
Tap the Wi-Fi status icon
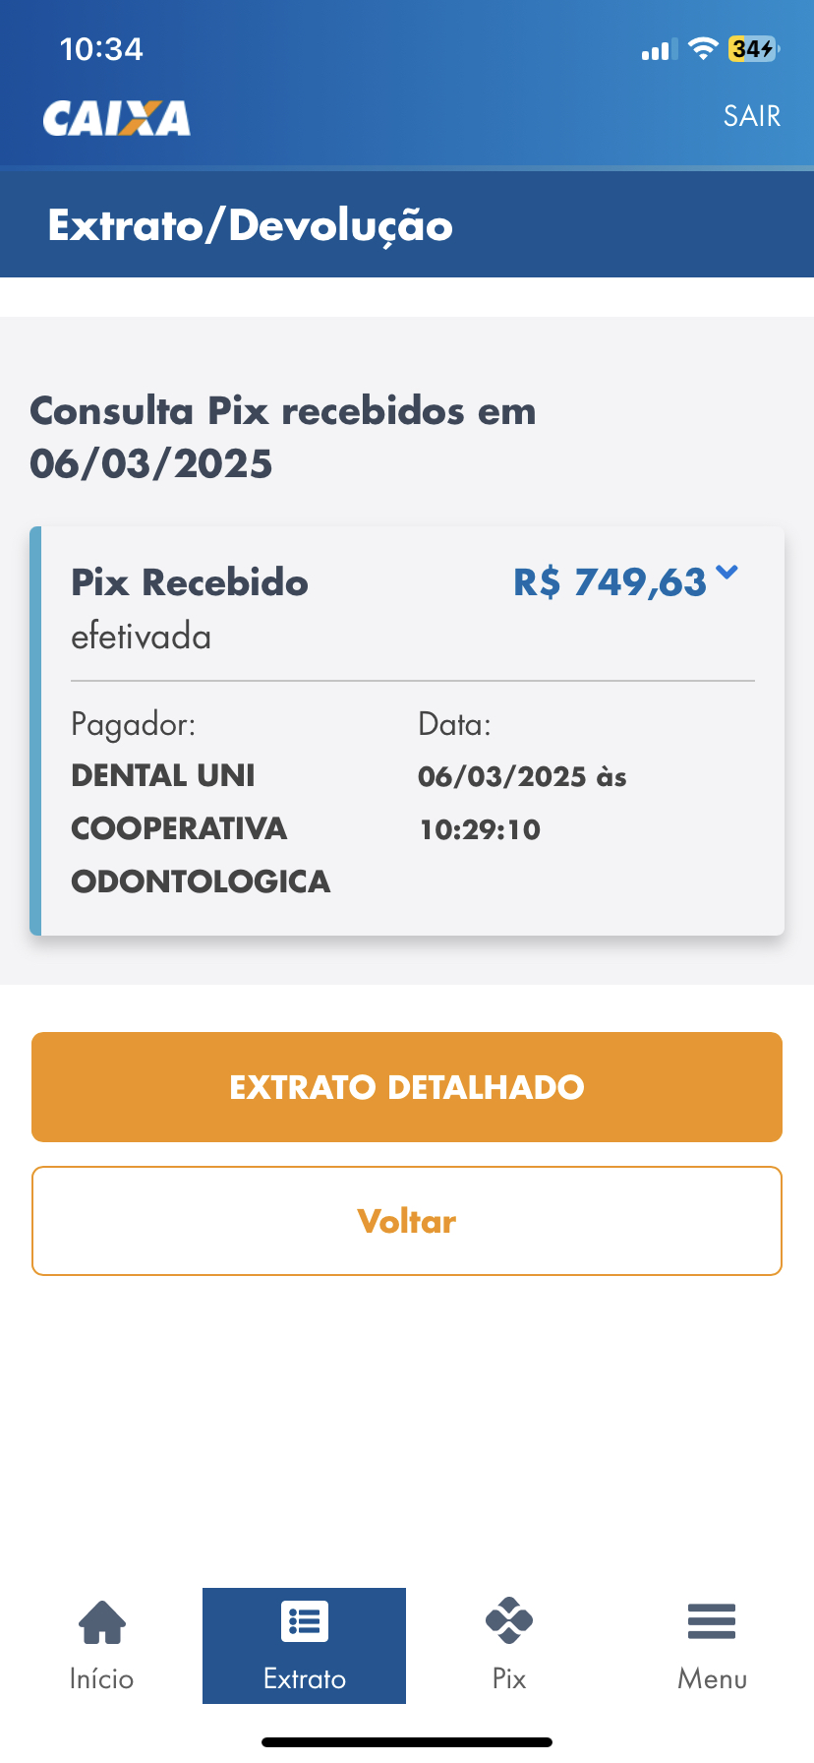(703, 49)
